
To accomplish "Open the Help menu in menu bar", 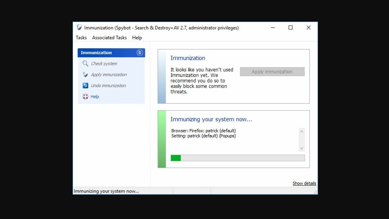I will pyautogui.click(x=137, y=38).
